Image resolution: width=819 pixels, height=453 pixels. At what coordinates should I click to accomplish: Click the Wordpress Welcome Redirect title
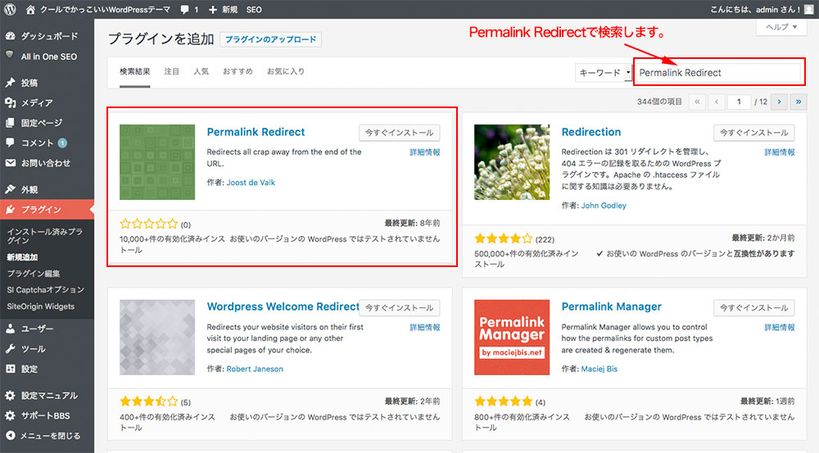click(283, 306)
